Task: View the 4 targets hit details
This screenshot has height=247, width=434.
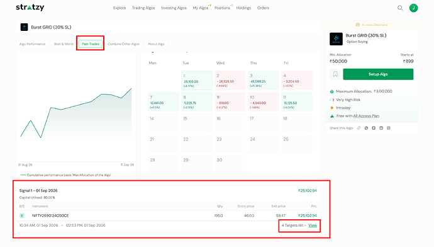Action: pyautogui.click(x=313, y=226)
